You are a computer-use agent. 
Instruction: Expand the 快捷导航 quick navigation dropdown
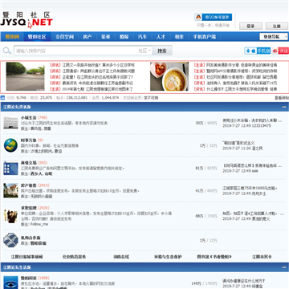pyautogui.click(x=274, y=37)
